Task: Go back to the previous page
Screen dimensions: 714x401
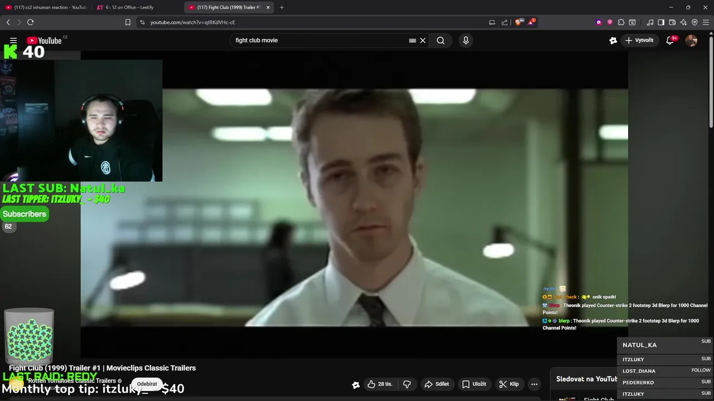Action: tap(8, 22)
